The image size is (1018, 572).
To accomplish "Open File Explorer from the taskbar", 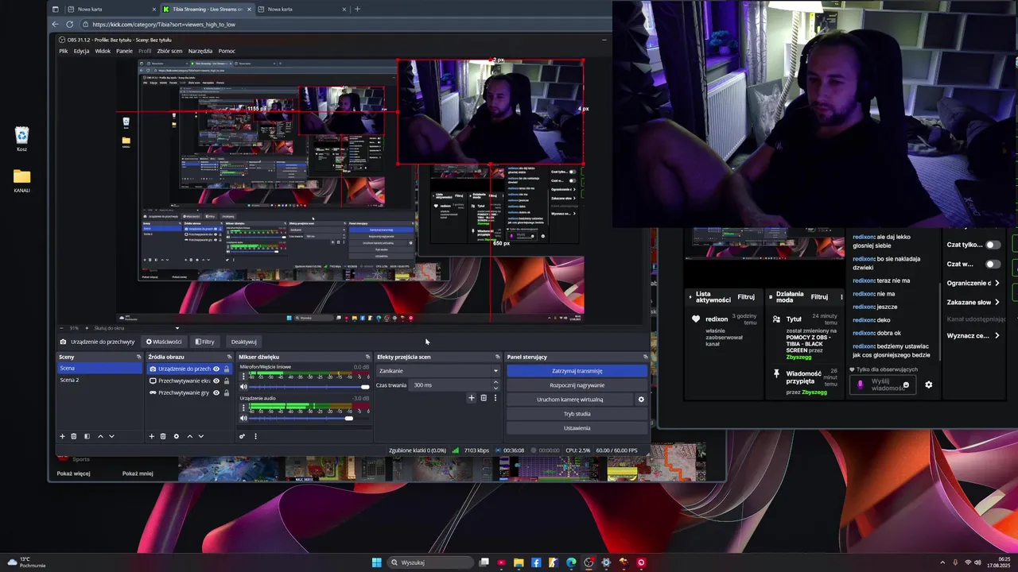I will (519, 562).
